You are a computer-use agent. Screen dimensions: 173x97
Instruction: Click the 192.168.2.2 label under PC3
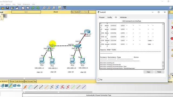click(83, 68)
